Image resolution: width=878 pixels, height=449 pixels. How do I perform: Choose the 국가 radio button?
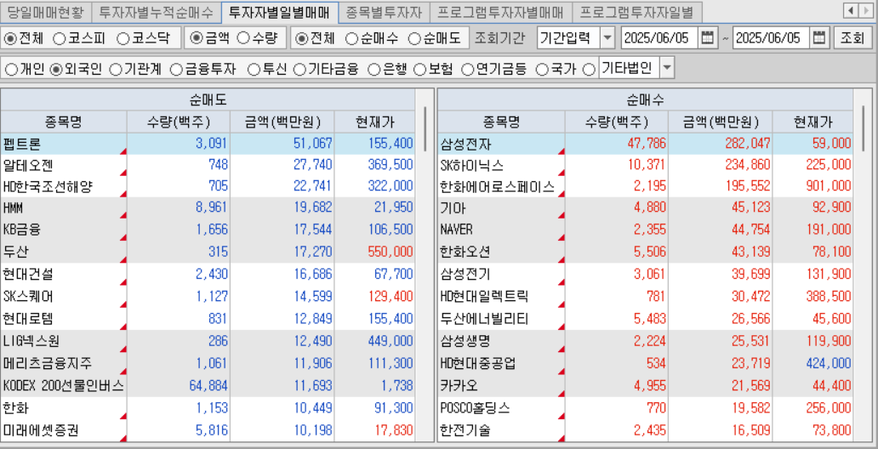[x=541, y=70]
